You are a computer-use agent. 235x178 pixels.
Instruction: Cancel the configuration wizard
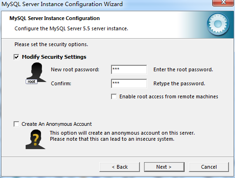(x=209, y=167)
